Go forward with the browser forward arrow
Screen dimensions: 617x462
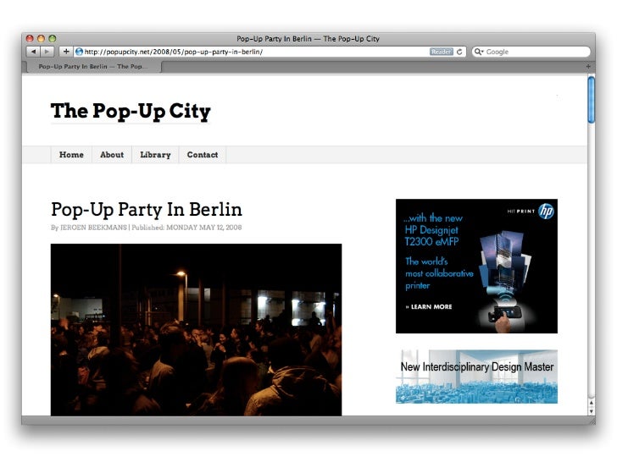coord(47,52)
